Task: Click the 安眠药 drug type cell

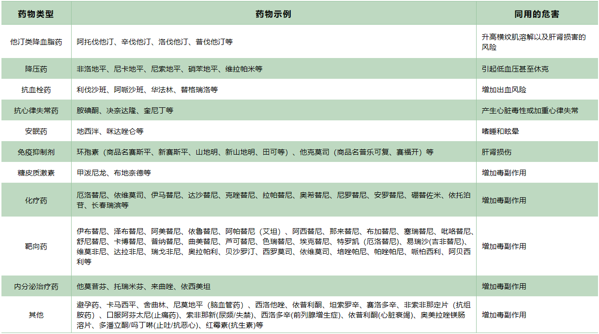Action: tap(36, 131)
